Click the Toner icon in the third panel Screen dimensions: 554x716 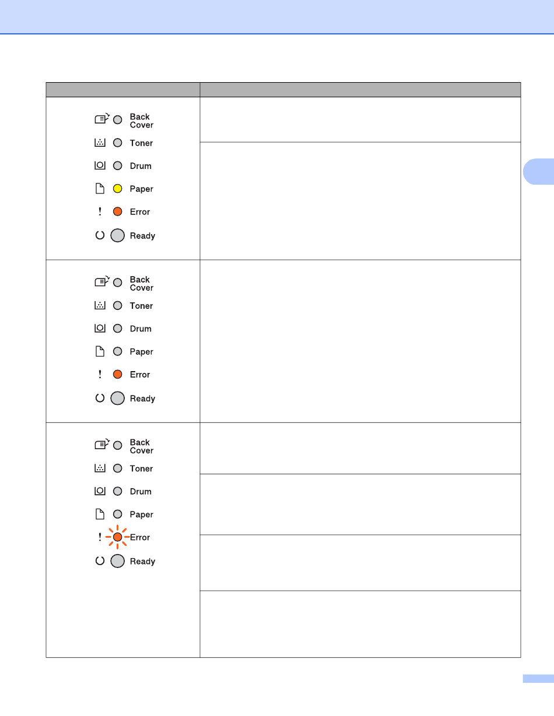coord(100,468)
